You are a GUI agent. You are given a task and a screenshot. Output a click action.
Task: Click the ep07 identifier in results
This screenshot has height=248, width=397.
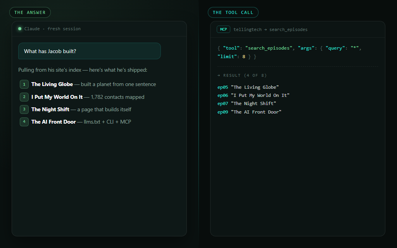(223, 103)
